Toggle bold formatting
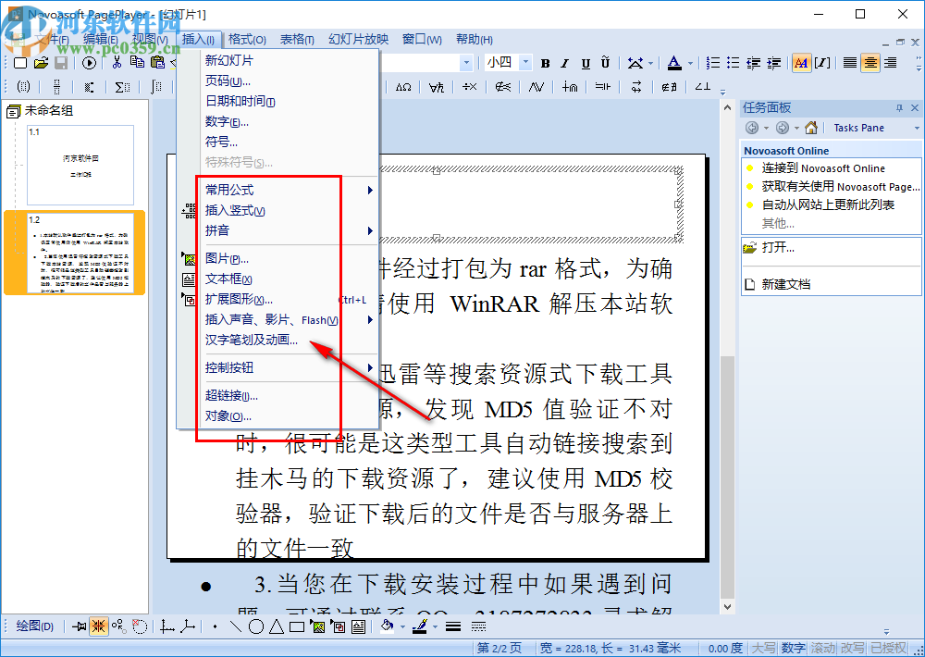Viewport: 925px width, 657px height. click(546, 64)
